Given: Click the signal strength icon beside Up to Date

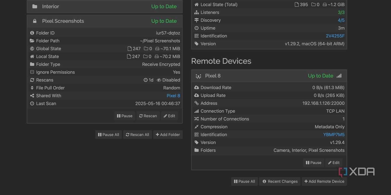Looking at the screenshot, I should [x=339, y=76].
